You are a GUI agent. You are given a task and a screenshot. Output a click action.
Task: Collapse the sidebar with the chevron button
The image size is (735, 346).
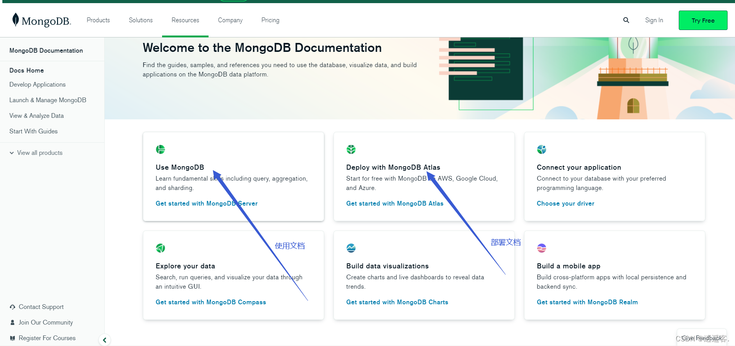(105, 340)
